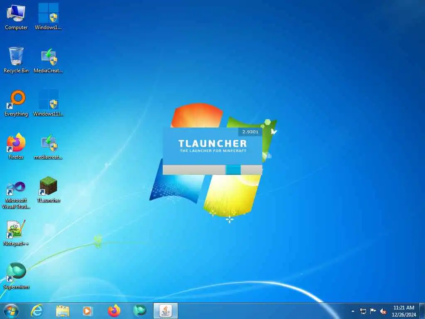Viewport: 425px width, 319px height.
Task: Select the TLauncher Minecraft block shortcut
Action: click(49, 189)
